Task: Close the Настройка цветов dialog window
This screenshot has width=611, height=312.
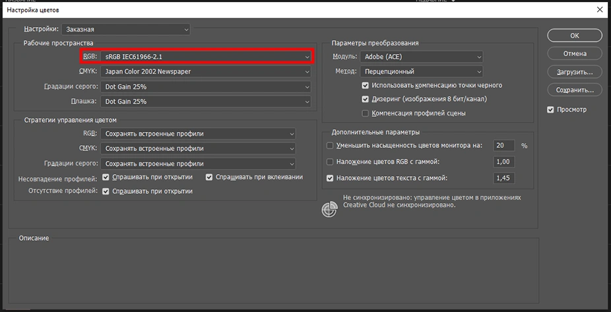Action: (599, 10)
